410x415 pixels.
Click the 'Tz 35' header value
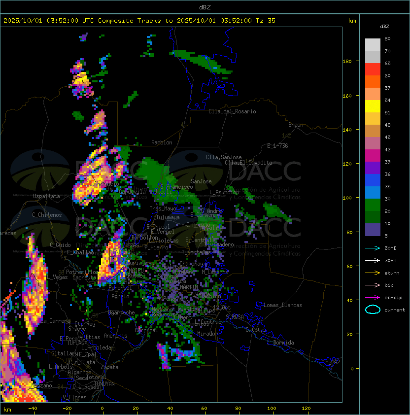pyautogui.click(x=266, y=21)
